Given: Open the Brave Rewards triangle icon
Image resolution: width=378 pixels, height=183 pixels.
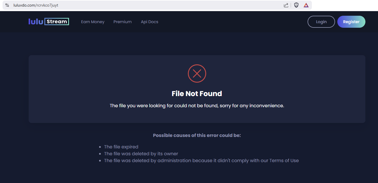Looking at the screenshot, I should [x=306, y=5].
